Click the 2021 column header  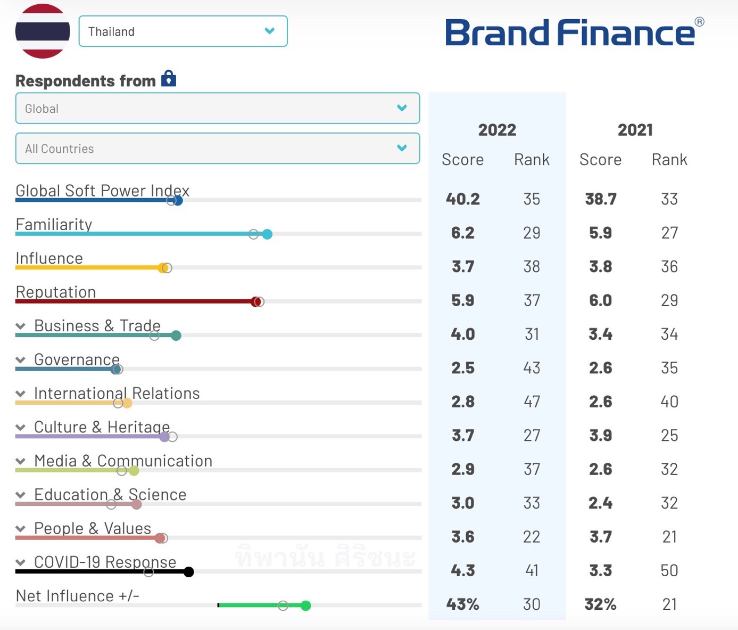pos(635,130)
